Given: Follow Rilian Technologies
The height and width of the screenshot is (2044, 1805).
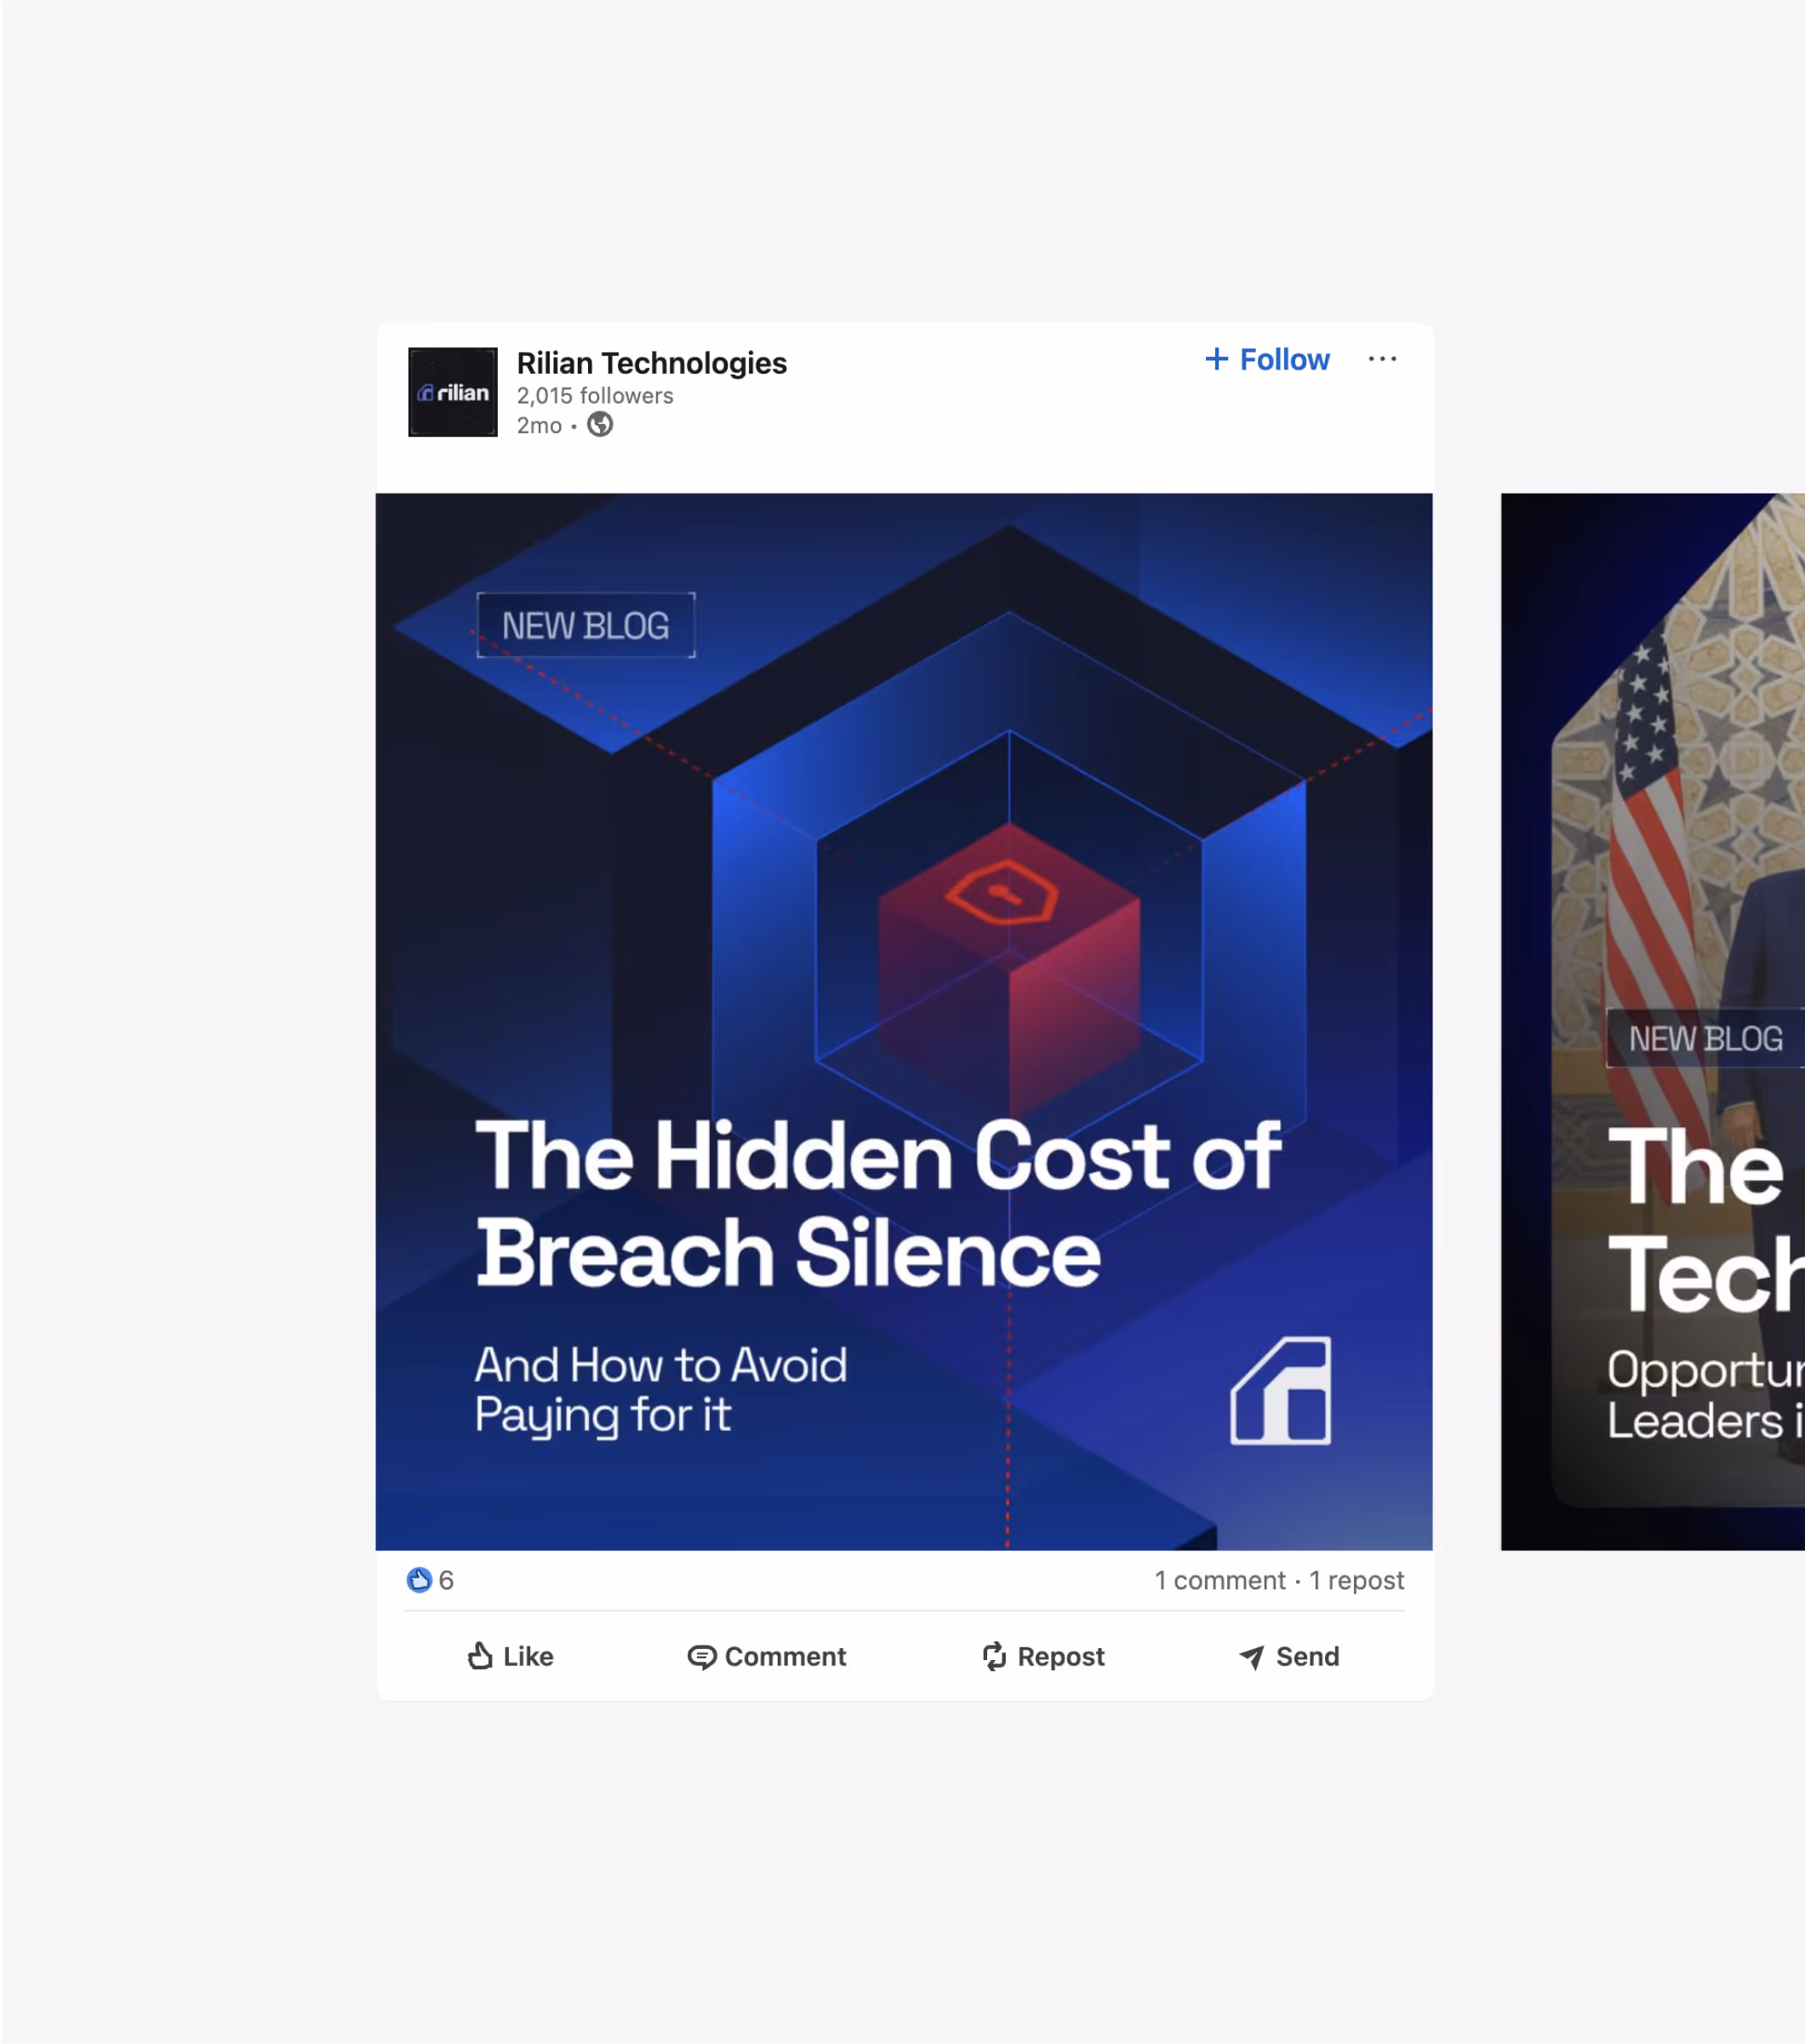Looking at the screenshot, I should tap(1267, 359).
